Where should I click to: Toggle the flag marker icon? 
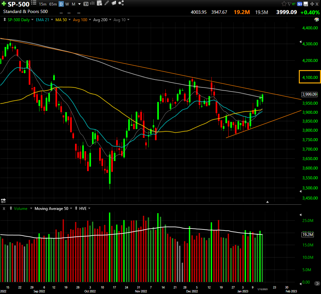tap(289, 4)
